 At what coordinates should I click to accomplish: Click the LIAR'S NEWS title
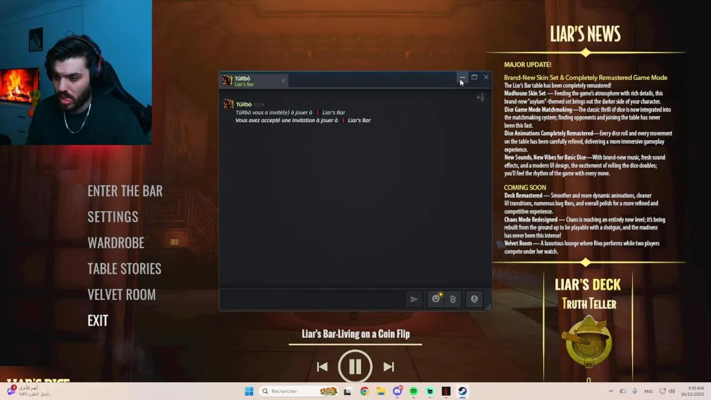(585, 34)
